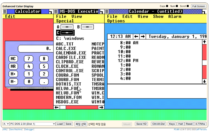Open the Alarm menu in Calendar
The width and height of the screenshot is (209, 132).
pyautogui.click(x=175, y=16)
